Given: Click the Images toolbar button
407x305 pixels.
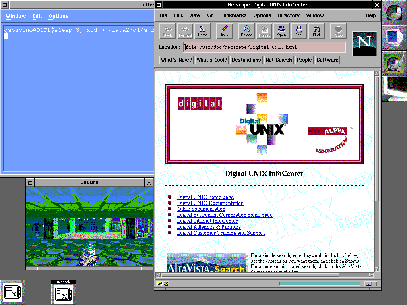Looking at the screenshot, I should (x=264, y=31).
